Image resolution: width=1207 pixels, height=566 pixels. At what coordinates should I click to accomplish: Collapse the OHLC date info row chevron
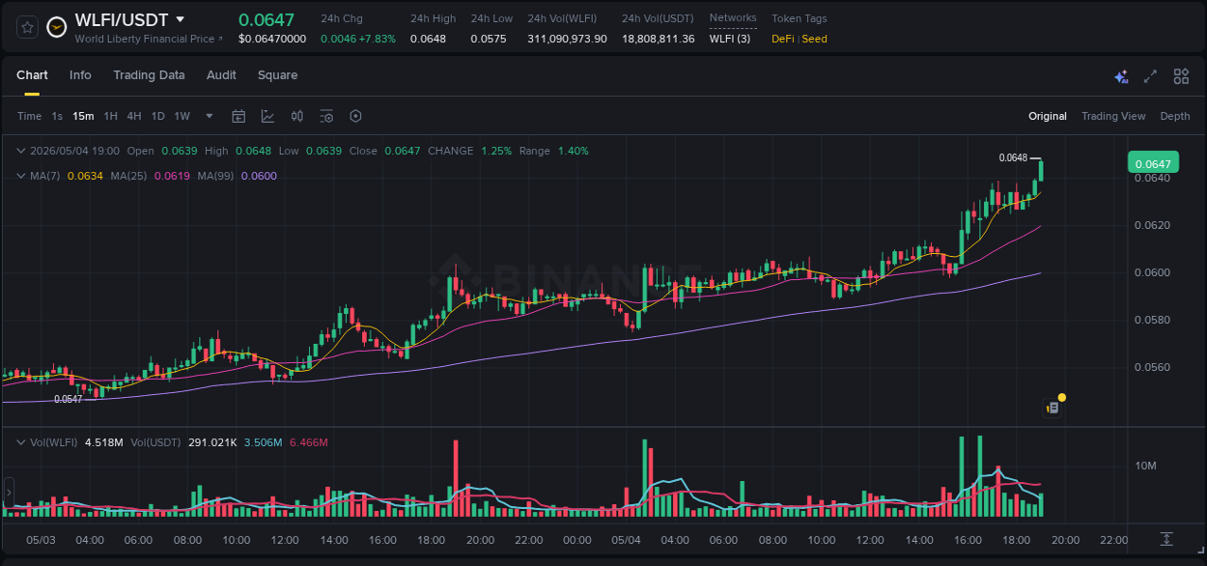point(21,151)
